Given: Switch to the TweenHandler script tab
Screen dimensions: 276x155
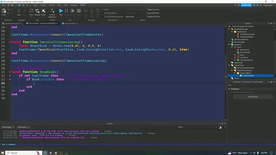Looking at the screenshot, I should pyautogui.click(x=70, y=23).
